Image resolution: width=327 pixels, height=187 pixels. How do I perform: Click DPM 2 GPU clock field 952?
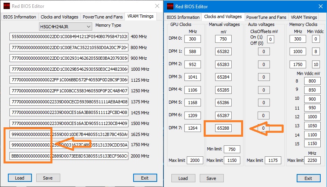tap(193, 64)
